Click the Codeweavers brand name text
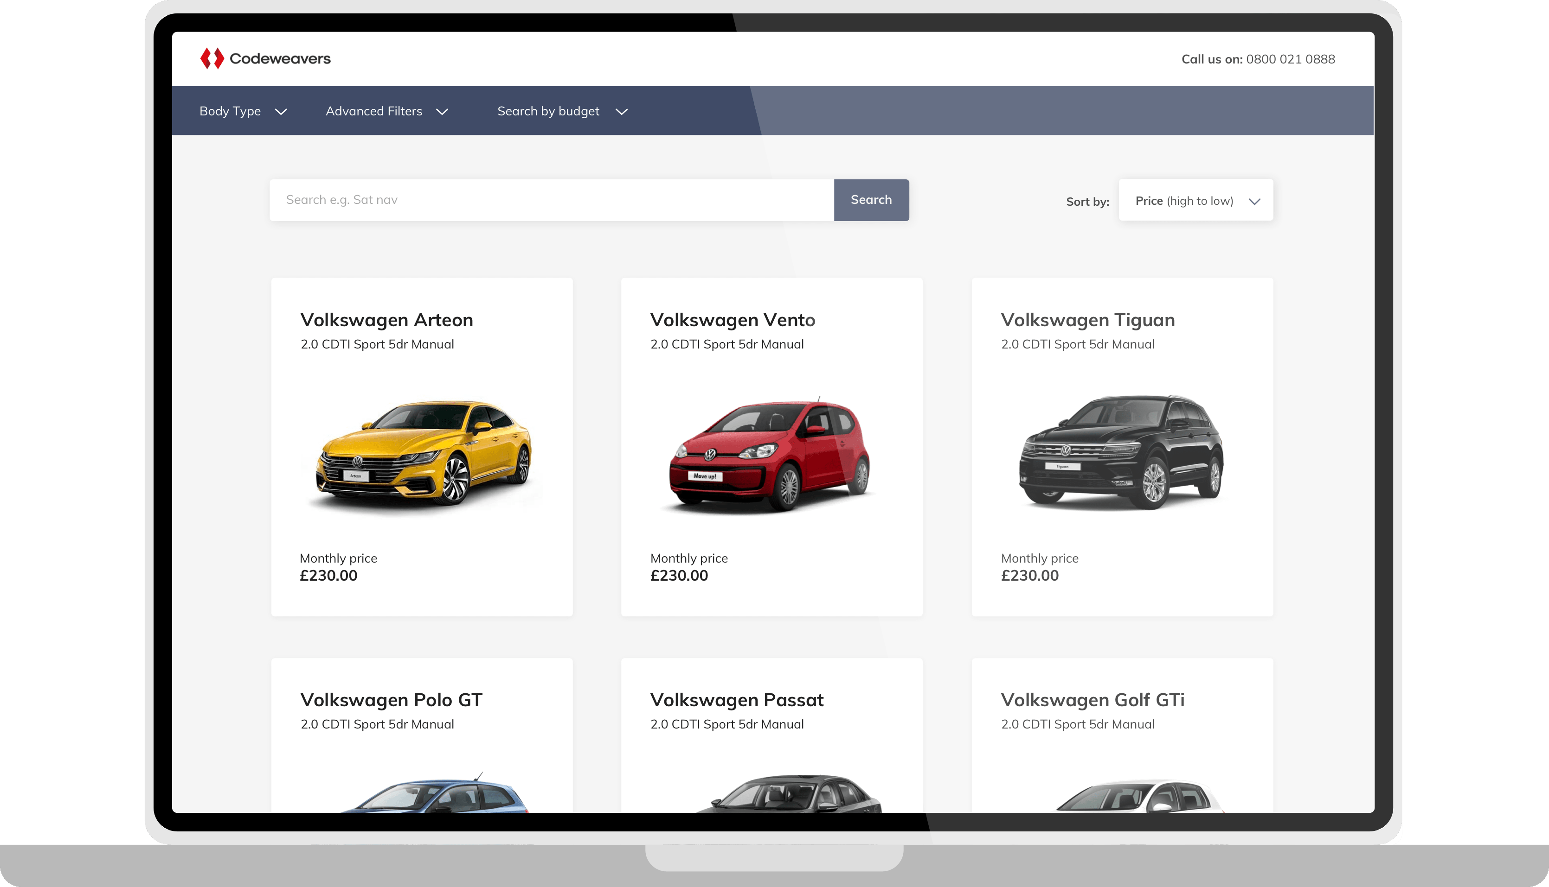The height and width of the screenshot is (887, 1549). pyautogui.click(x=280, y=58)
